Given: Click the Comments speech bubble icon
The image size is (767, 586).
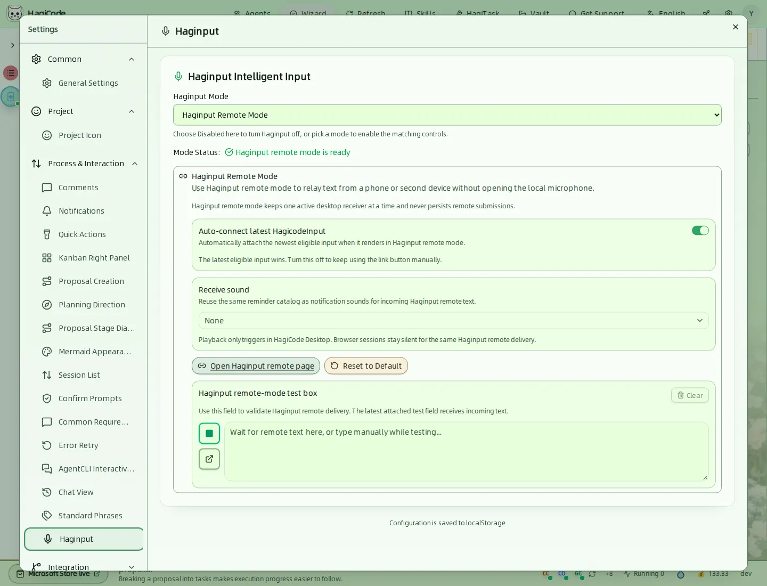Looking at the screenshot, I should (47, 188).
